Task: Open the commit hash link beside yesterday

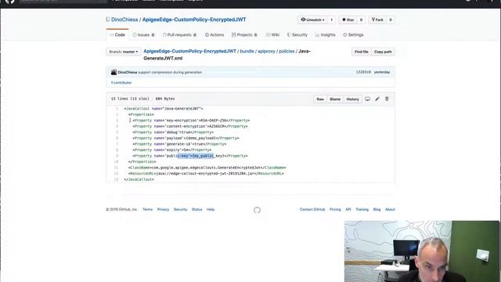Action: 363,72
